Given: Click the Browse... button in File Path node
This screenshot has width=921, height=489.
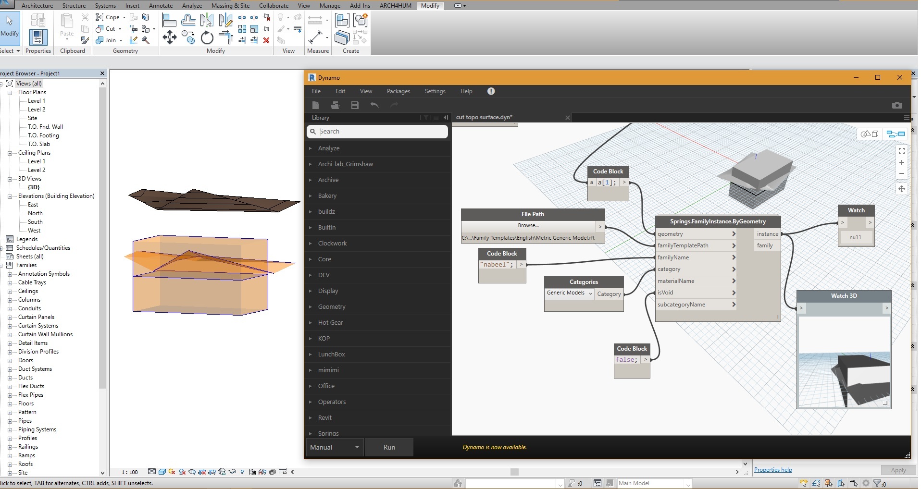Looking at the screenshot, I should (528, 226).
